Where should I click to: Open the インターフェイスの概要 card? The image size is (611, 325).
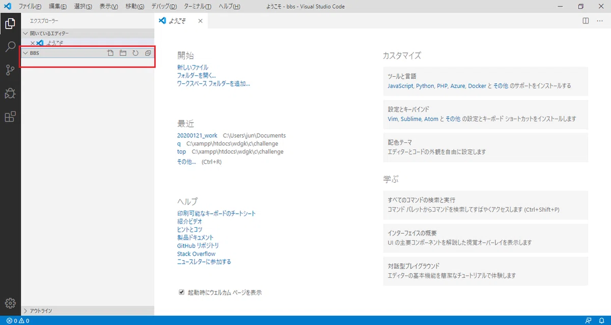click(x=485, y=238)
